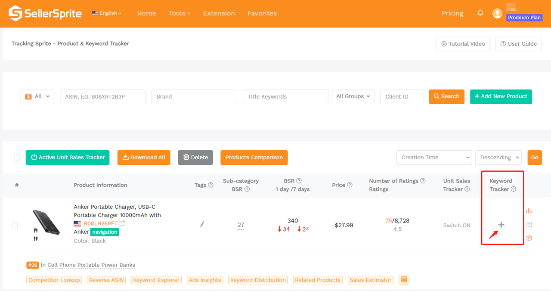Tick the select-all checkbox above the table
The height and width of the screenshot is (291, 551).
[x=17, y=158]
